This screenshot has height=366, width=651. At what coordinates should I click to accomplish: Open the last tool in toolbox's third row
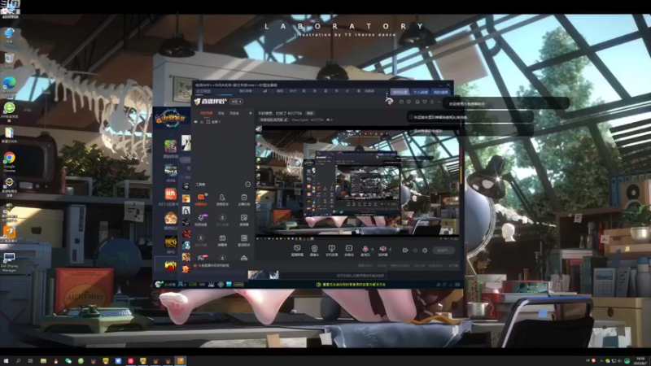coord(243,239)
